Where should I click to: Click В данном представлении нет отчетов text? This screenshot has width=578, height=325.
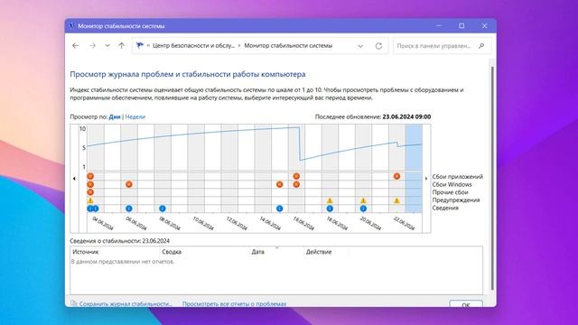[123, 262]
